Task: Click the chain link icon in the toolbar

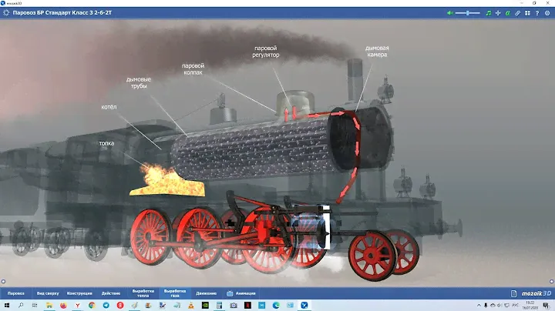Action: 517,13
